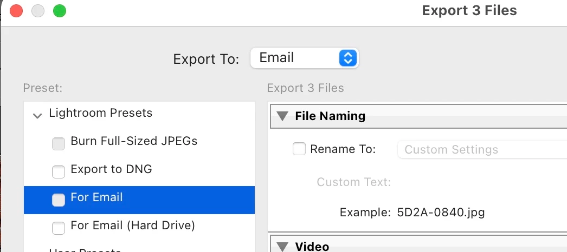
Task: Select the Export to DNG preset
Action: tap(111, 169)
